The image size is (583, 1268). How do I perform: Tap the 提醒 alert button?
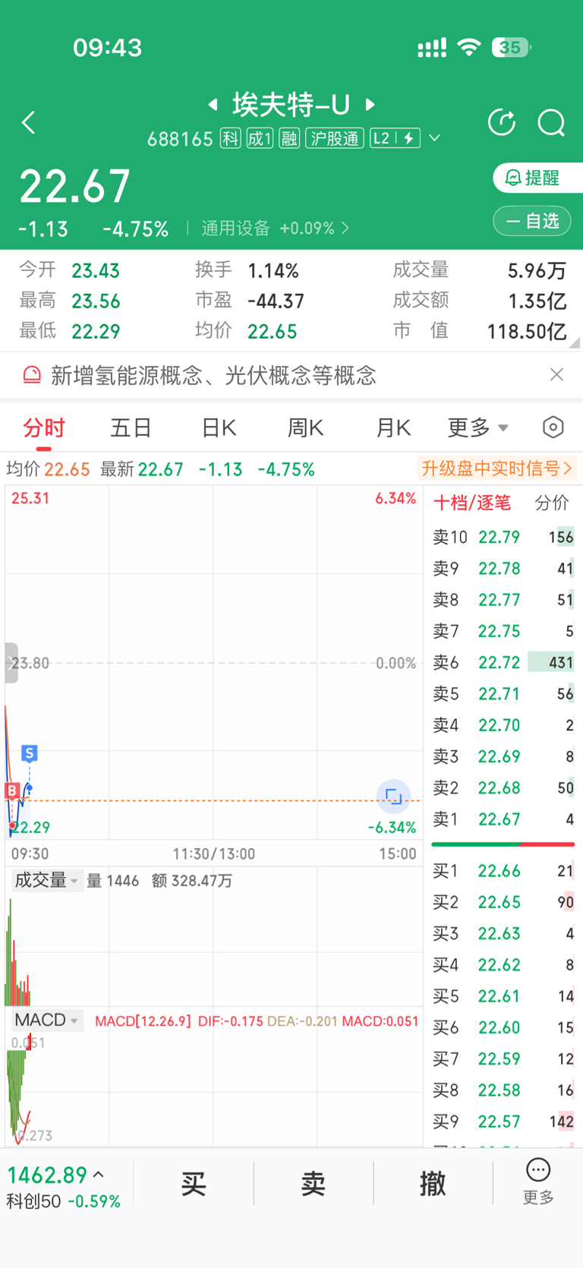(x=537, y=178)
